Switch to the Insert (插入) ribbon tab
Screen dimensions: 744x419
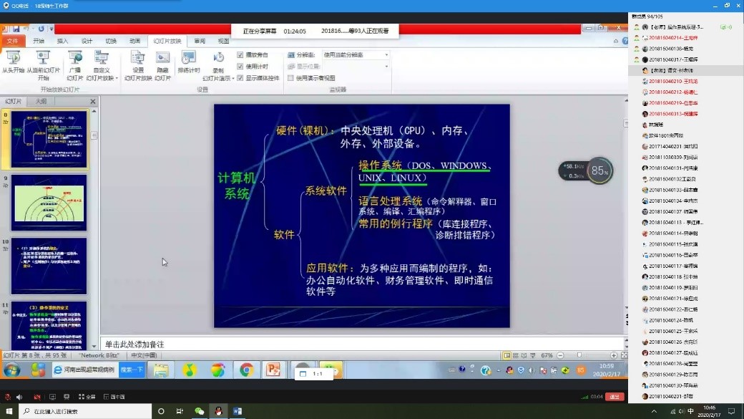click(x=63, y=42)
